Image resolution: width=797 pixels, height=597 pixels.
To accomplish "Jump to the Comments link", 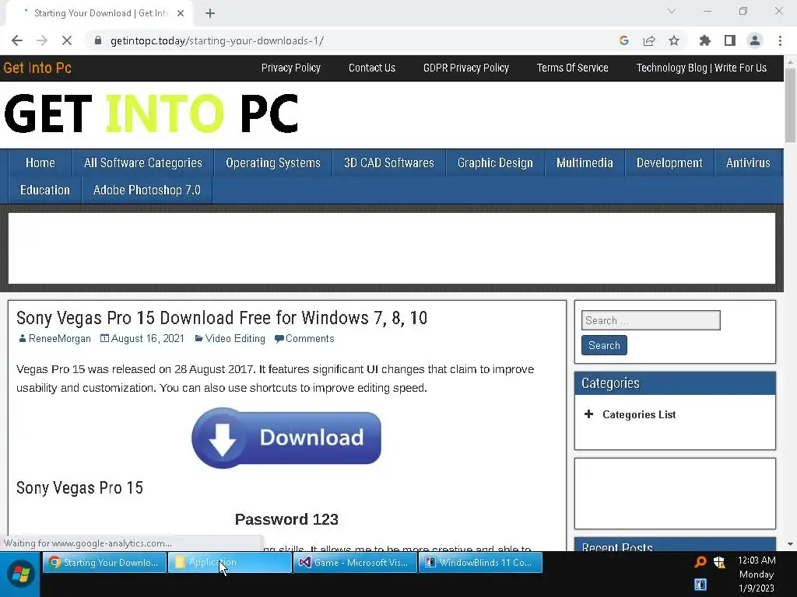I will 310,339.
